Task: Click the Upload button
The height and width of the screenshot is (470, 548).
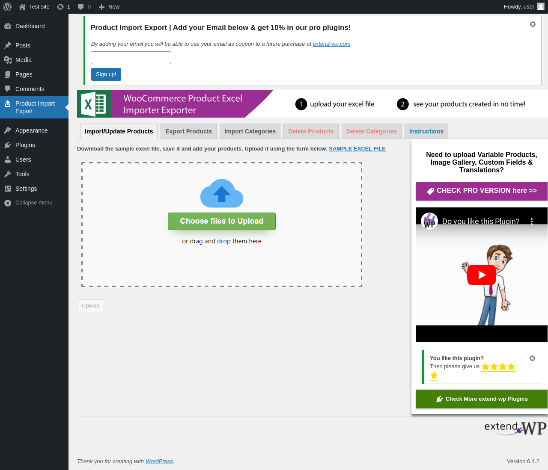Action: point(90,306)
